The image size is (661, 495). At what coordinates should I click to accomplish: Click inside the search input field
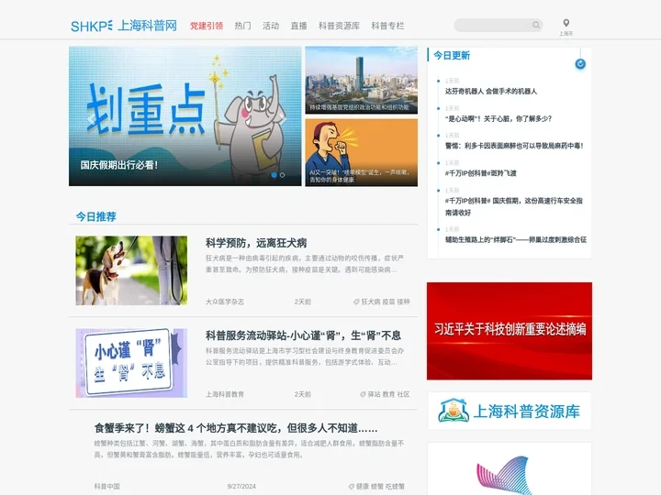pyautogui.click(x=493, y=25)
